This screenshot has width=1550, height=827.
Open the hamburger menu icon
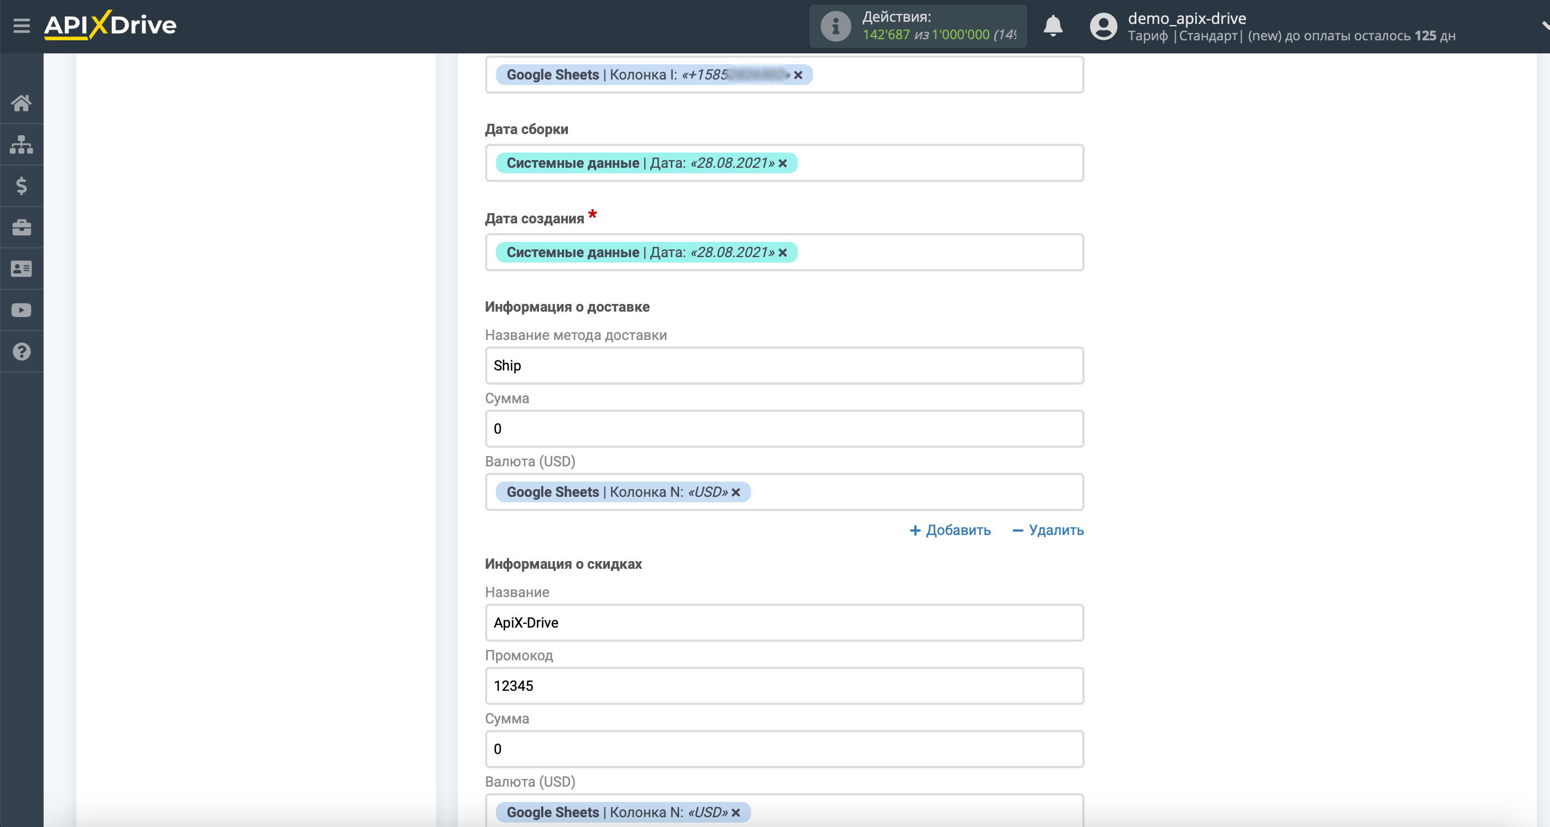(x=22, y=26)
